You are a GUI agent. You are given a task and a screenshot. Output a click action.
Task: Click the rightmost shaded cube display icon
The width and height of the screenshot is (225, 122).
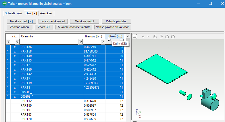(173, 36)
